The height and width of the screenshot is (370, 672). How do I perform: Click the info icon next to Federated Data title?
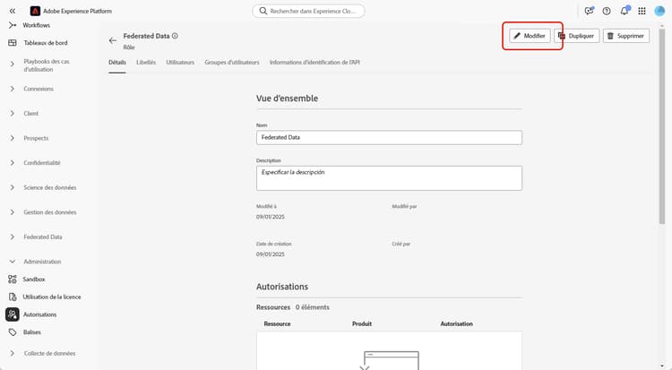(x=175, y=36)
